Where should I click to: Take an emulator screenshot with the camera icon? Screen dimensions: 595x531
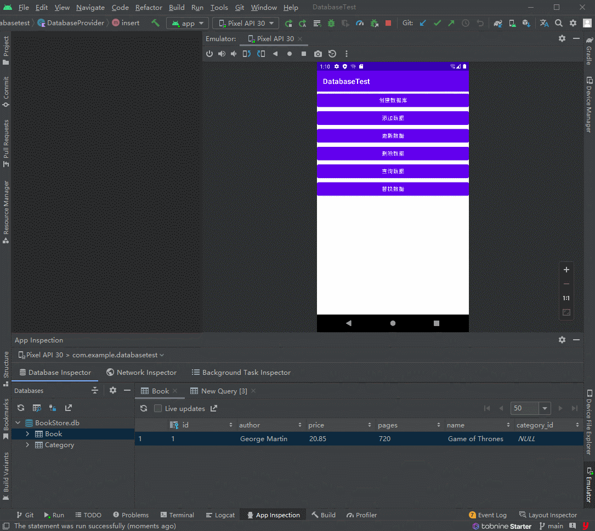click(318, 54)
